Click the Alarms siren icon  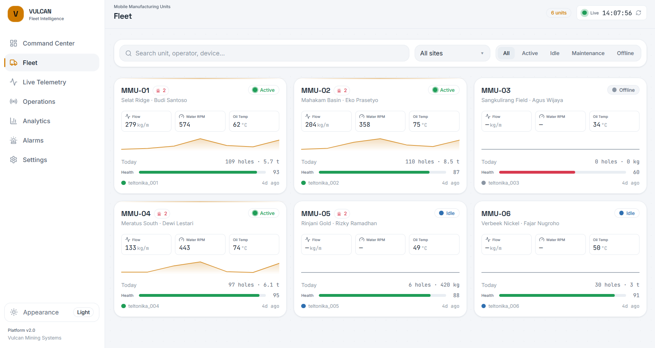13,140
